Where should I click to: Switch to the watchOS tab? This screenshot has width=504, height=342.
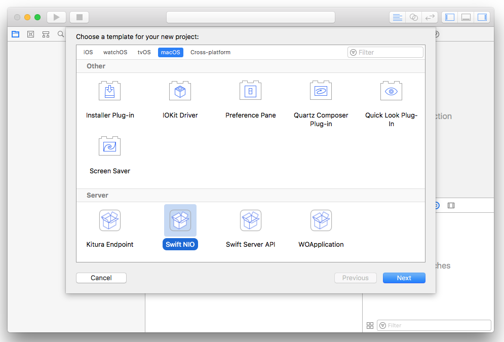coord(115,52)
